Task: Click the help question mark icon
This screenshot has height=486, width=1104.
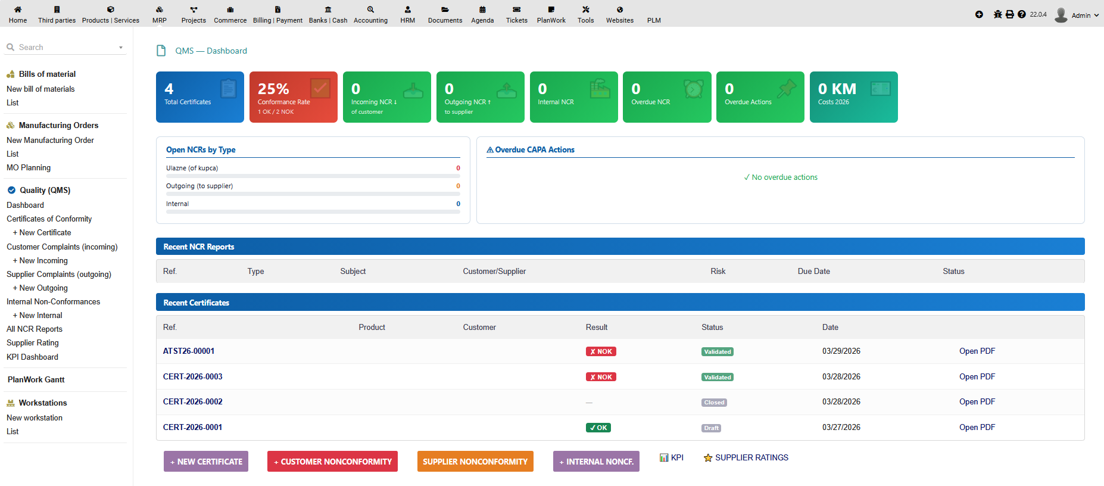Action: [1022, 14]
